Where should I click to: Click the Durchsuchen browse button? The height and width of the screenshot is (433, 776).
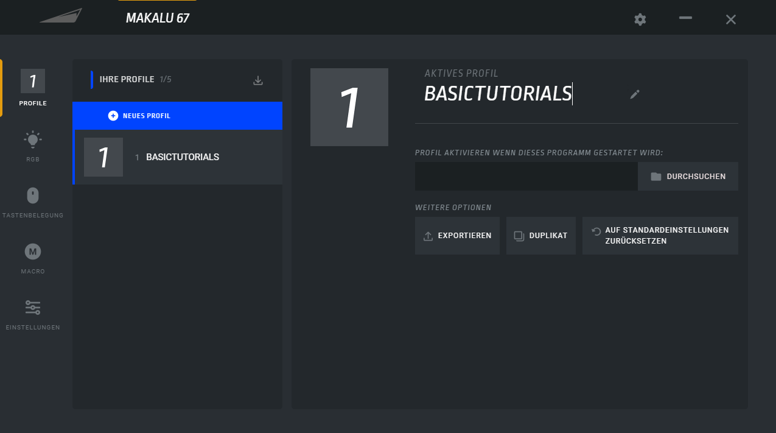pyautogui.click(x=688, y=177)
